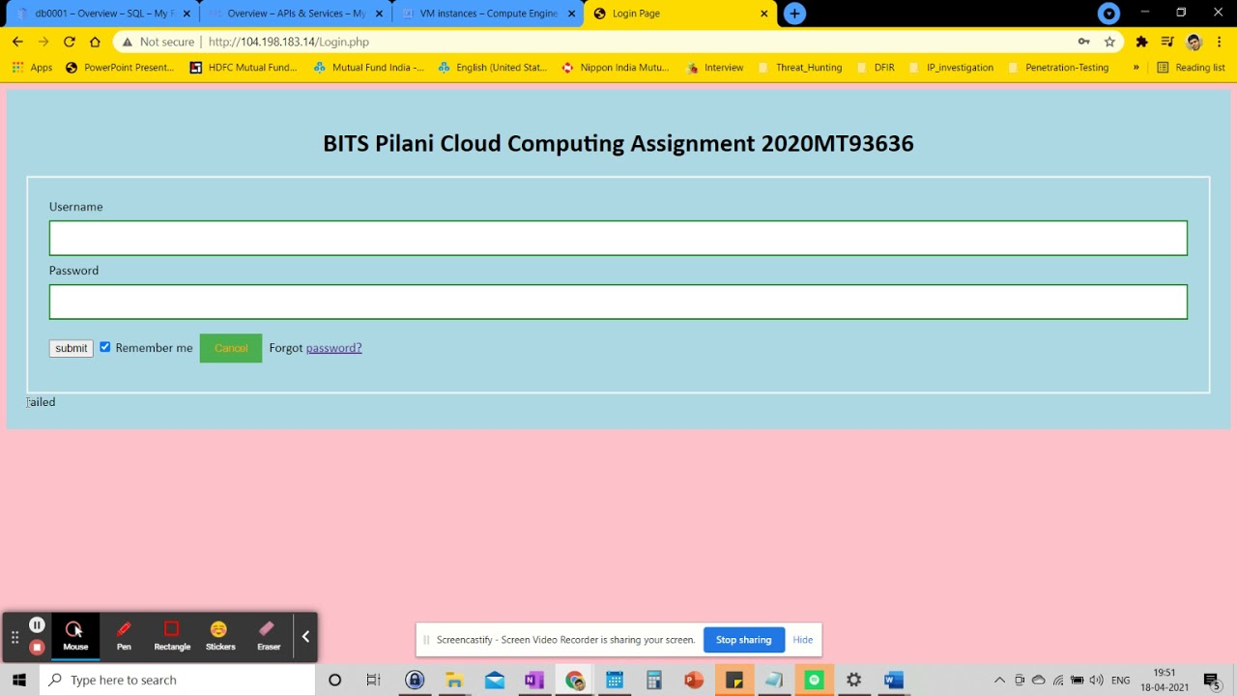Switch to APIs & Services tab

click(x=295, y=14)
